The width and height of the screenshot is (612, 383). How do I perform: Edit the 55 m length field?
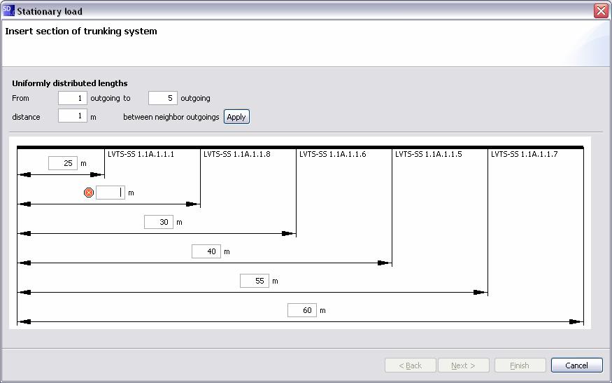(x=255, y=281)
